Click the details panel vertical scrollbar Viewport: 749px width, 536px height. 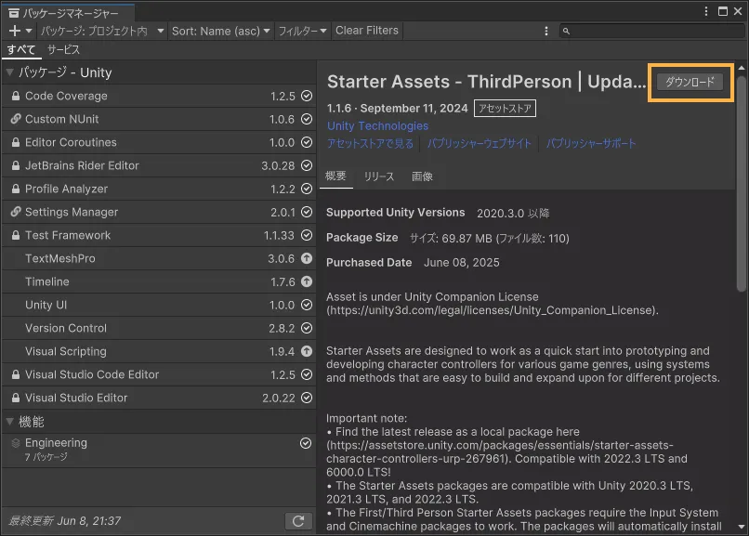tap(742, 184)
